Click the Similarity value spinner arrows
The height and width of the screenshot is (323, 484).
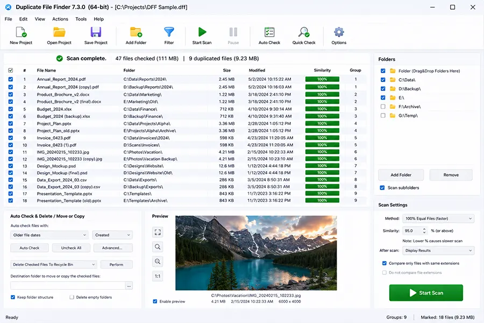(424, 231)
